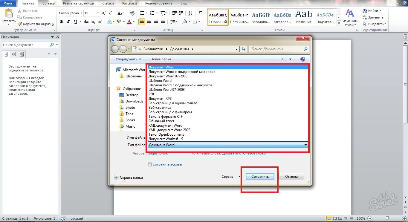The width and height of the screenshot is (408, 222).
Task: Justify the paragraph text
Action: pos(163,22)
